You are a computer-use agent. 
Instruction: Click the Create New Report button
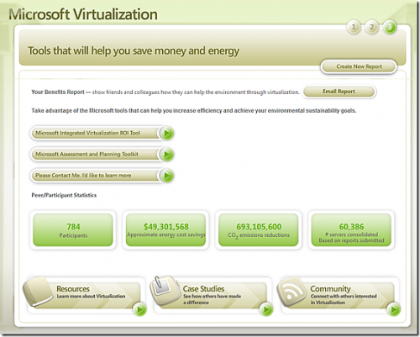tap(359, 66)
